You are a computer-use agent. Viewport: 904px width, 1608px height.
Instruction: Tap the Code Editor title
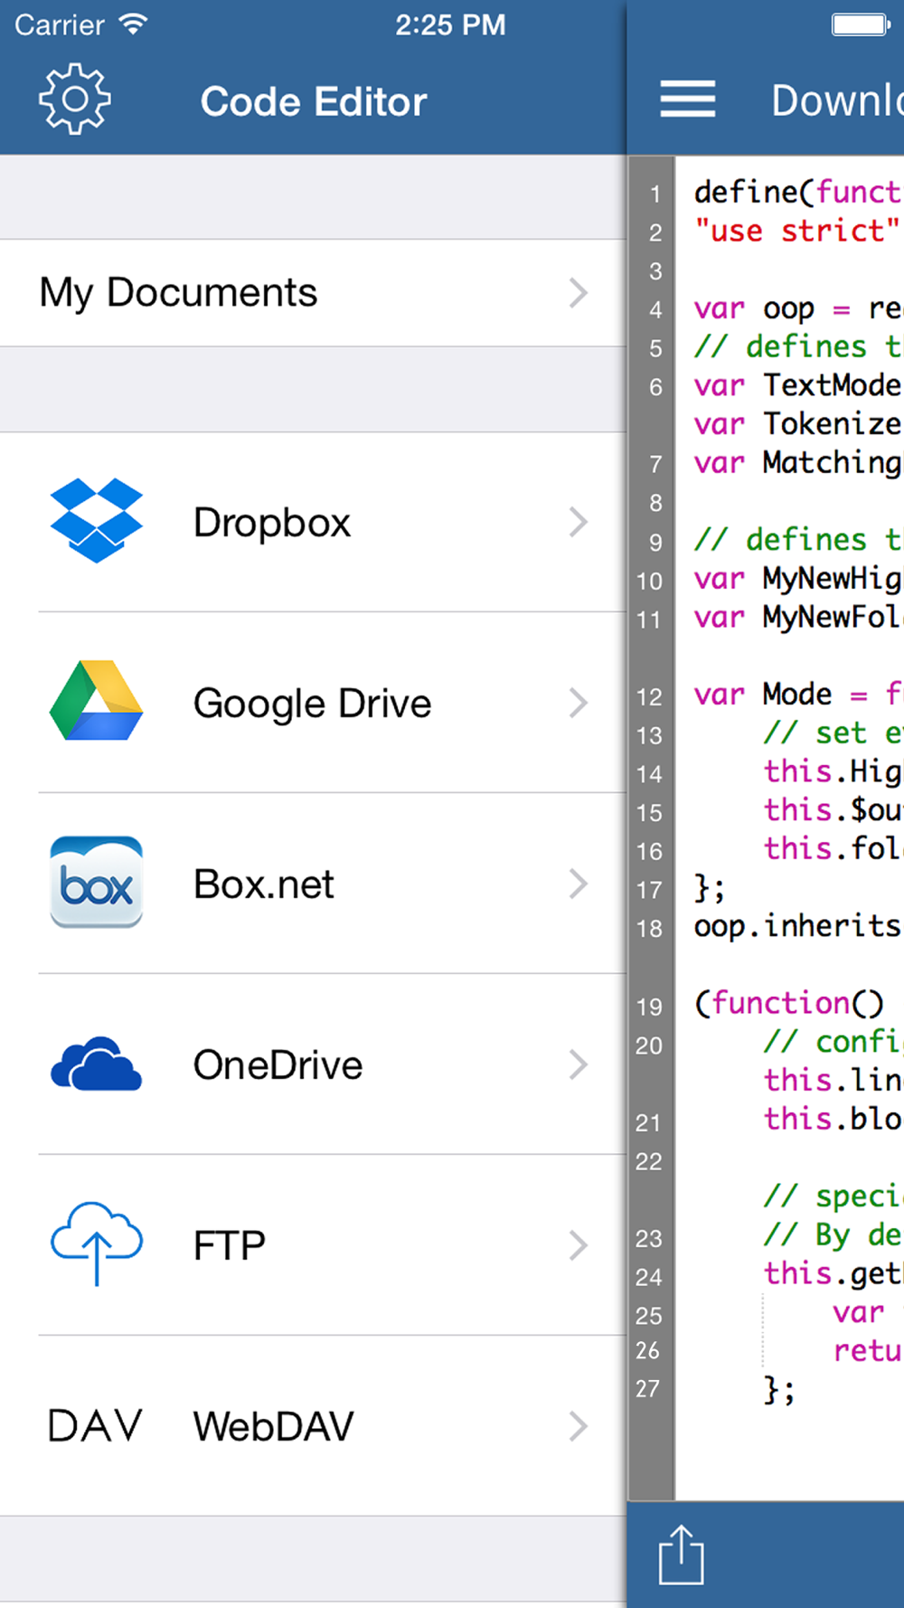tap(314, 101)
